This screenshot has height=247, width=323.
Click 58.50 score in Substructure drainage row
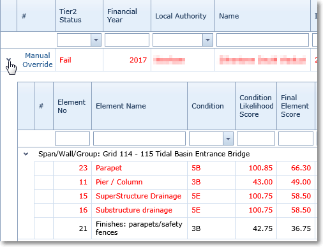click(x=296, y=210)
